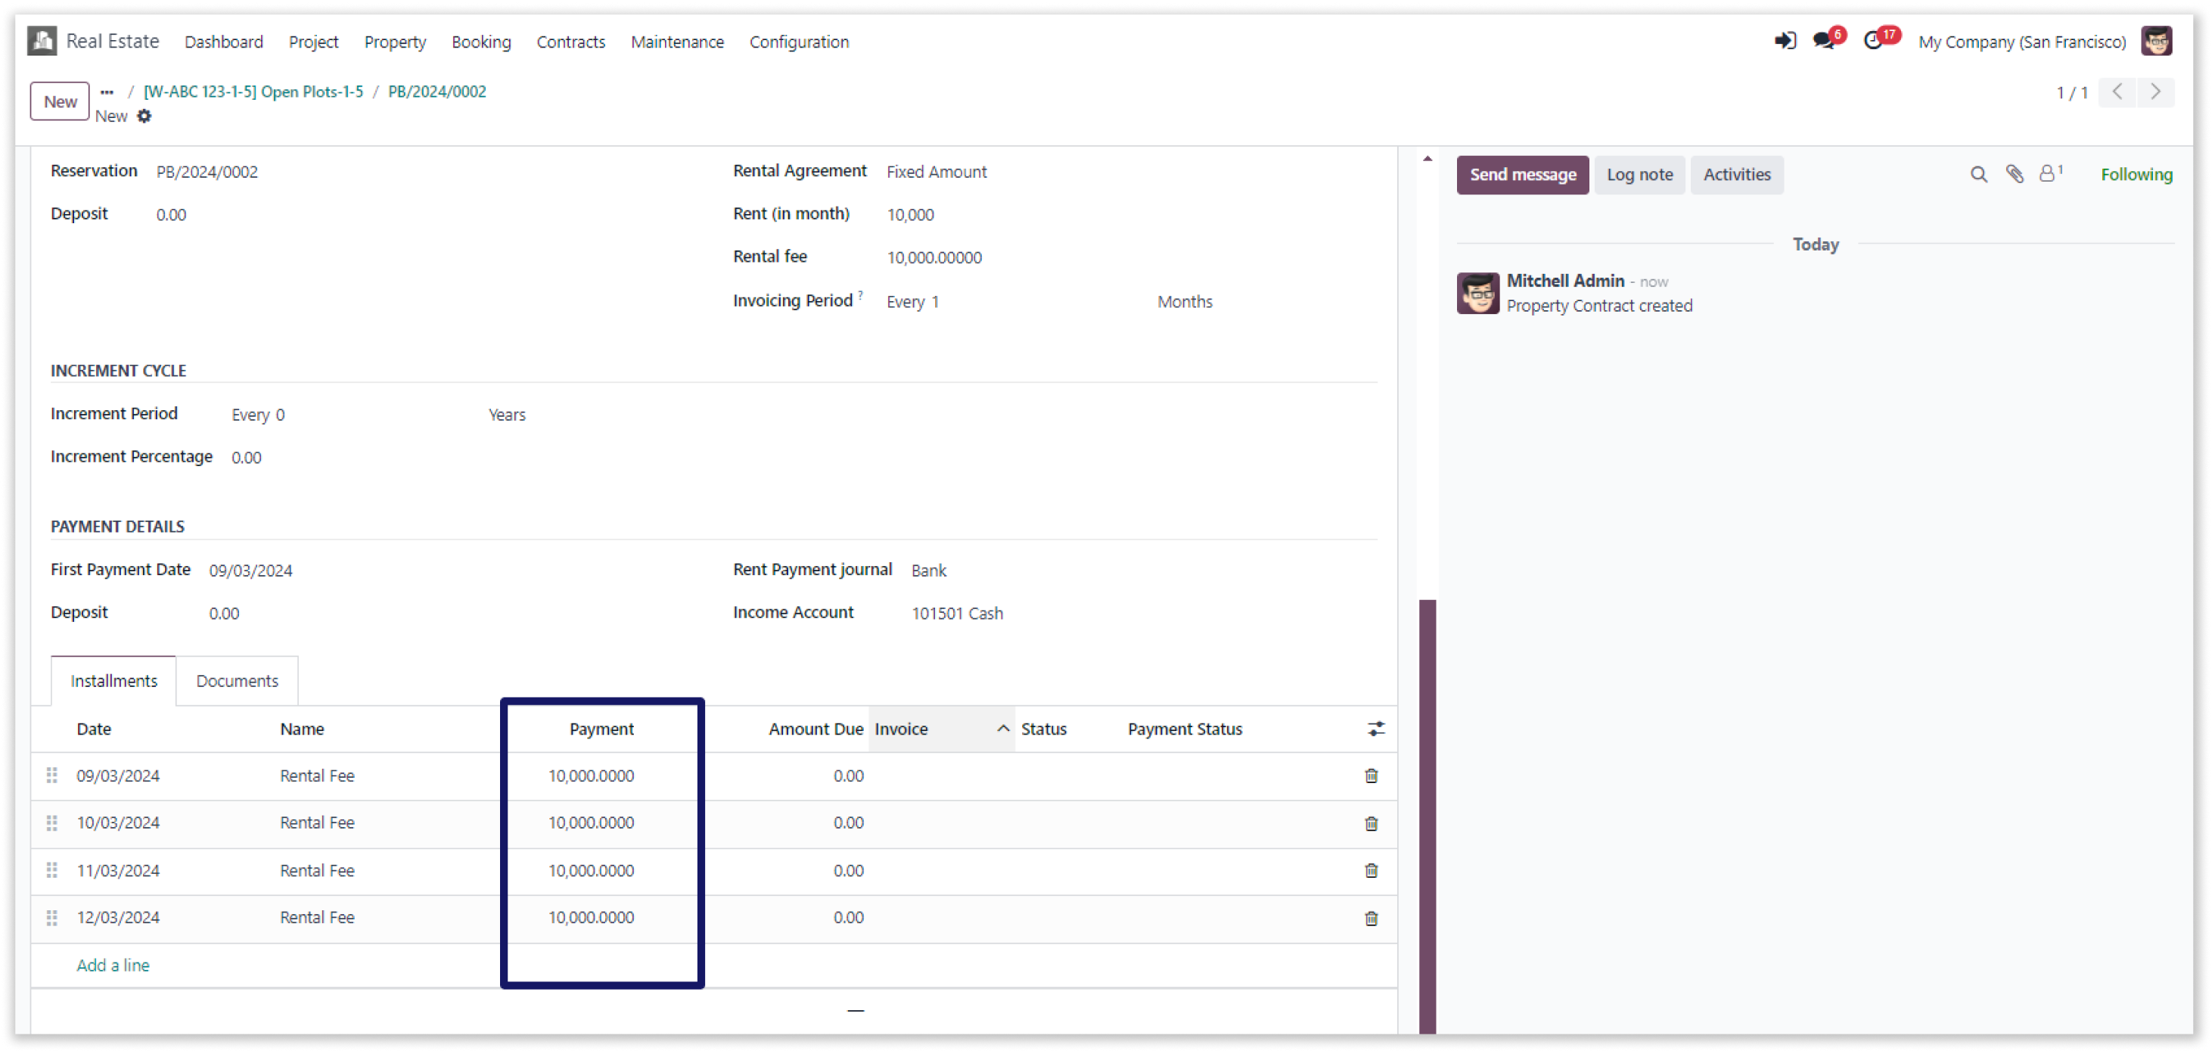Sort by the Date column header
Image resolution: width=2212 pixels, height=1051 pixels.
pos(94,728)
